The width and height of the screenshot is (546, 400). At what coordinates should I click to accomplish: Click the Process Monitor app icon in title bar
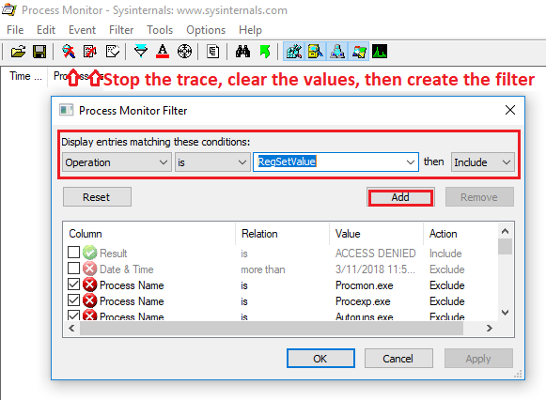9,9
